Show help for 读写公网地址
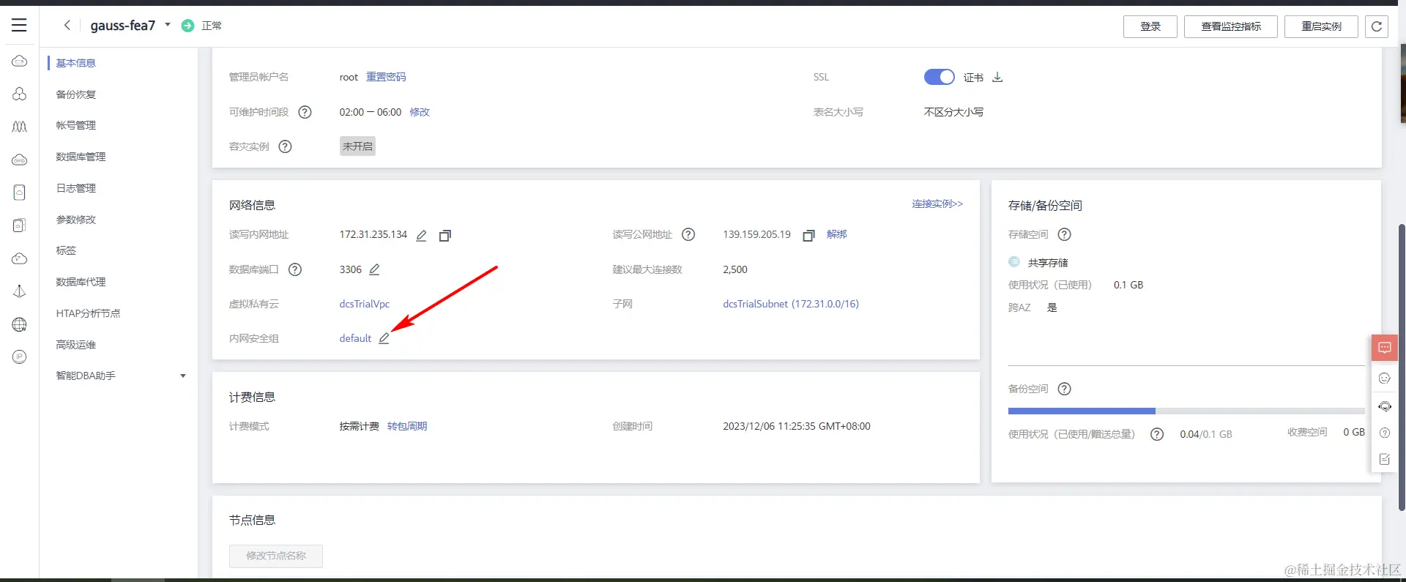This screenshot has width=1406, height=582. tap(688, 234)
